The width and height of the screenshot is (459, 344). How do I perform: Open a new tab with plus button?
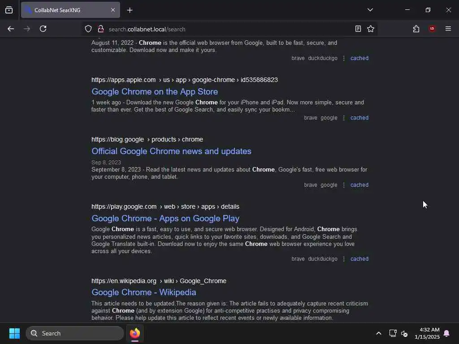pos(130,10)
